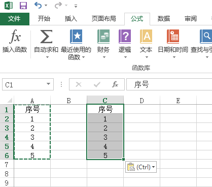212x187 pixels.
Task: Expand the 自动求和 dropdown arrow
Action: pyautogui.click(x=47, y=57)
